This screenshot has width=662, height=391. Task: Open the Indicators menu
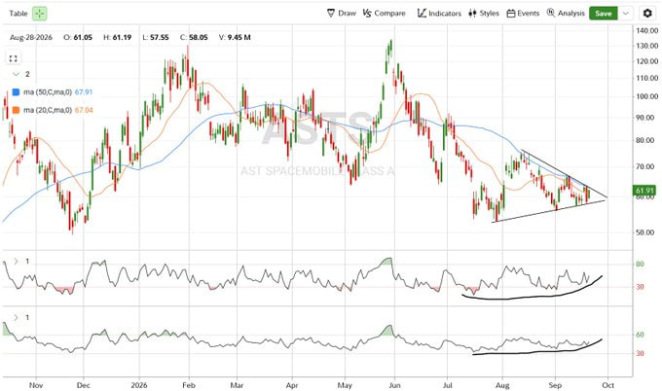439,13
